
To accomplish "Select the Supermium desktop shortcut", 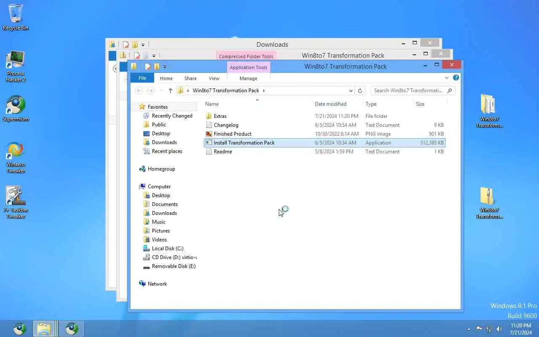I will point(16,109).
